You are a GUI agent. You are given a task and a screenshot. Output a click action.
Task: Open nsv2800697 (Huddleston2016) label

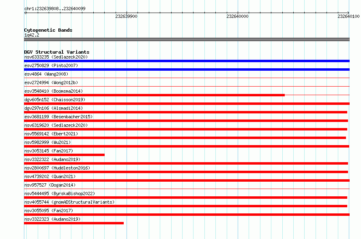point(57,168)
